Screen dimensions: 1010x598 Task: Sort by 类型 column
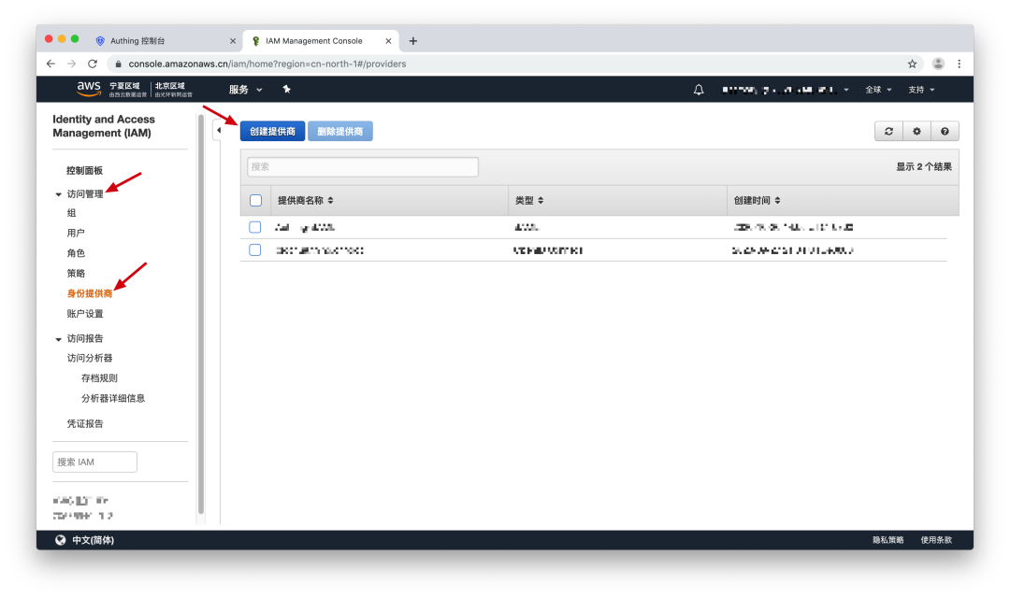[x=528, y=200]
